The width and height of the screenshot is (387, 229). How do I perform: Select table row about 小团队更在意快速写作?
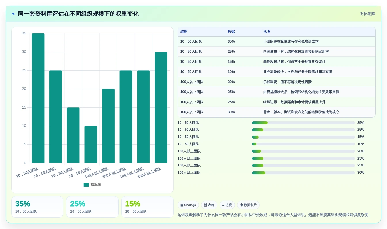(277, 41)
